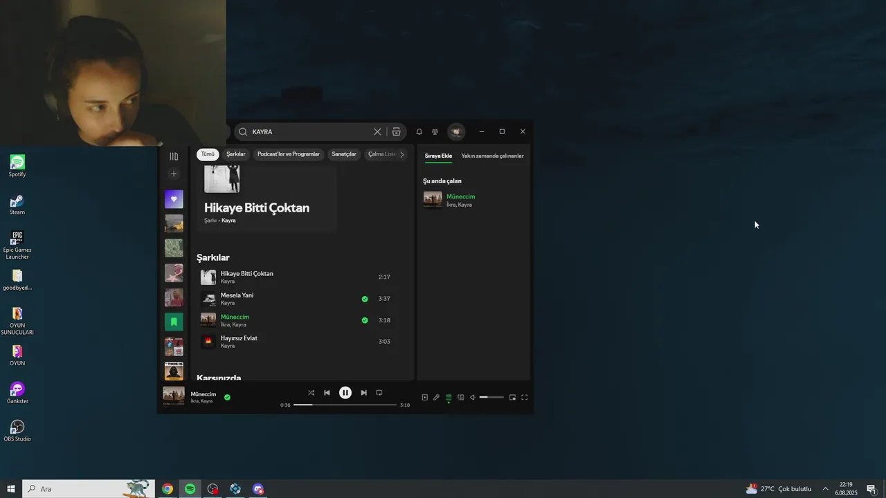Switch to the Sıraya Ekle tab
Screen dimensions: 886x498
coord(438,156)
